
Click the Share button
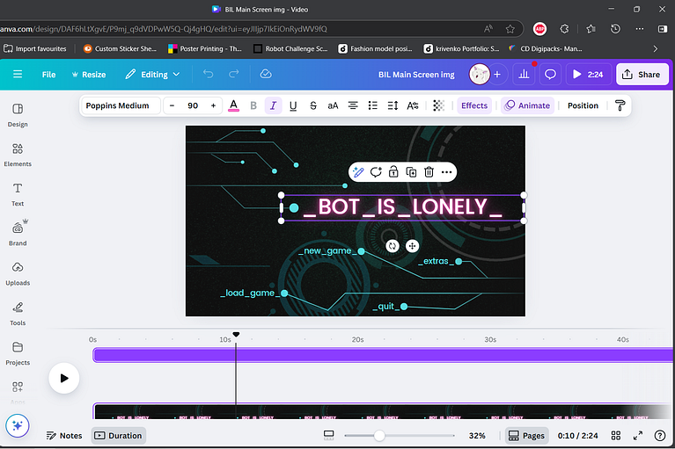642,75
